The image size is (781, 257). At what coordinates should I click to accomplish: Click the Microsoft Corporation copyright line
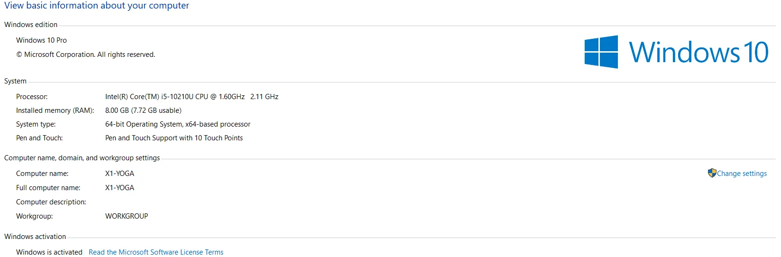tap(86, 55)
